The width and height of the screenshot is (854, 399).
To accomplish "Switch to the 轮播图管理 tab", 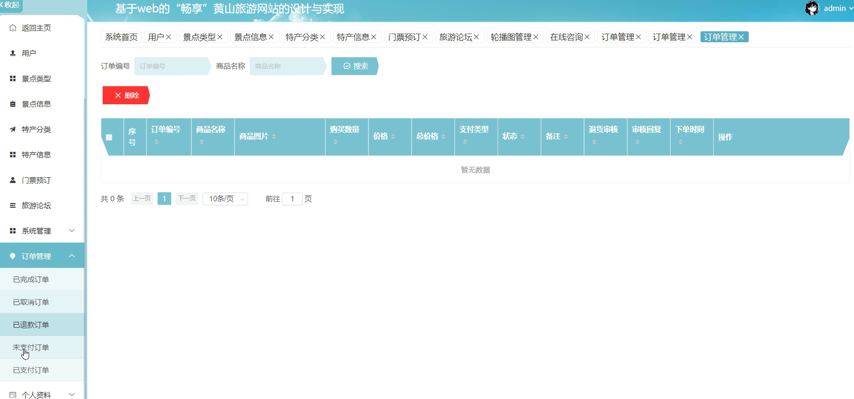I will click(x=511, y=37).
